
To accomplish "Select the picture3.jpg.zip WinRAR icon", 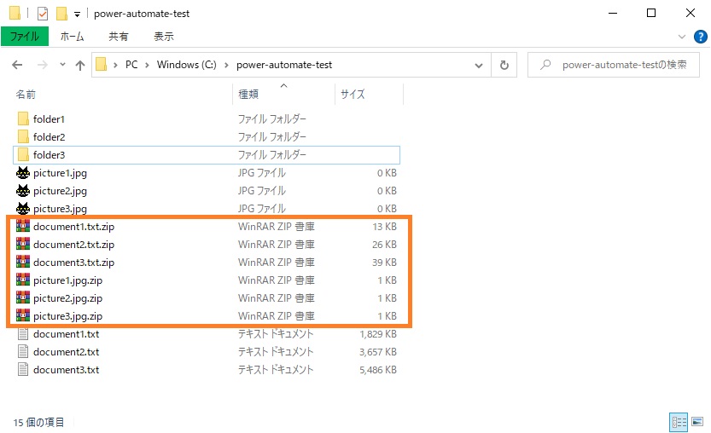I will click(23, 315).
